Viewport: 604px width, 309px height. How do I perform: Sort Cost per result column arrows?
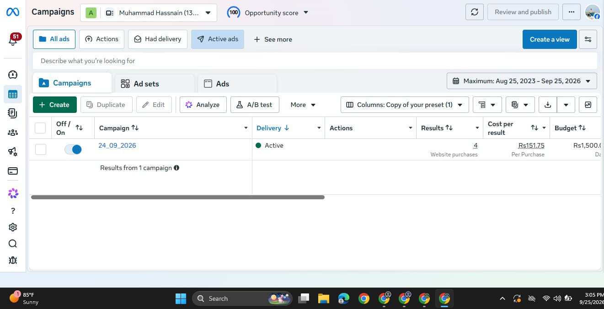tap(535, 128)
